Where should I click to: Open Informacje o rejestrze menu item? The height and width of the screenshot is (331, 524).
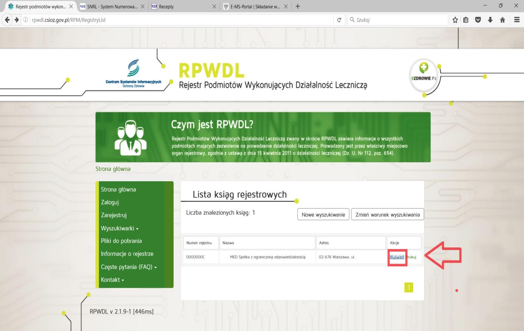click(x=127, y=254)
